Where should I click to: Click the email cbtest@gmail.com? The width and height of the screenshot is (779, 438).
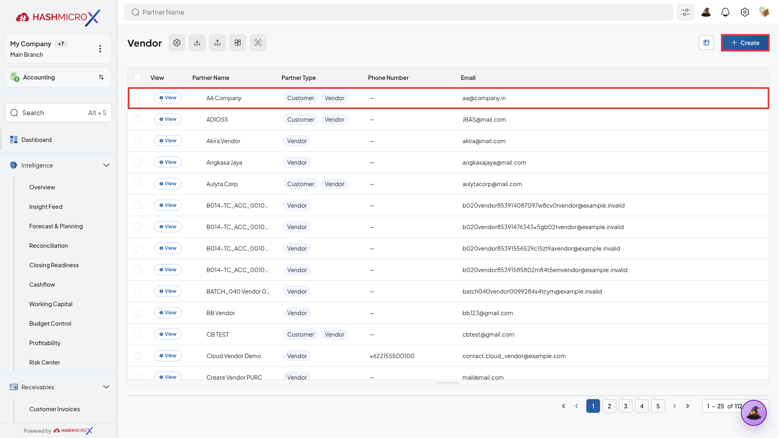click(488, 335)
